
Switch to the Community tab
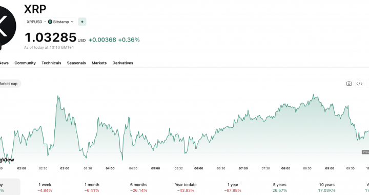25,63
